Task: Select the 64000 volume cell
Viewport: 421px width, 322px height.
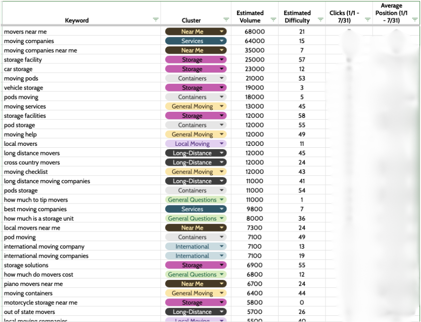Action: click(255, 41)
